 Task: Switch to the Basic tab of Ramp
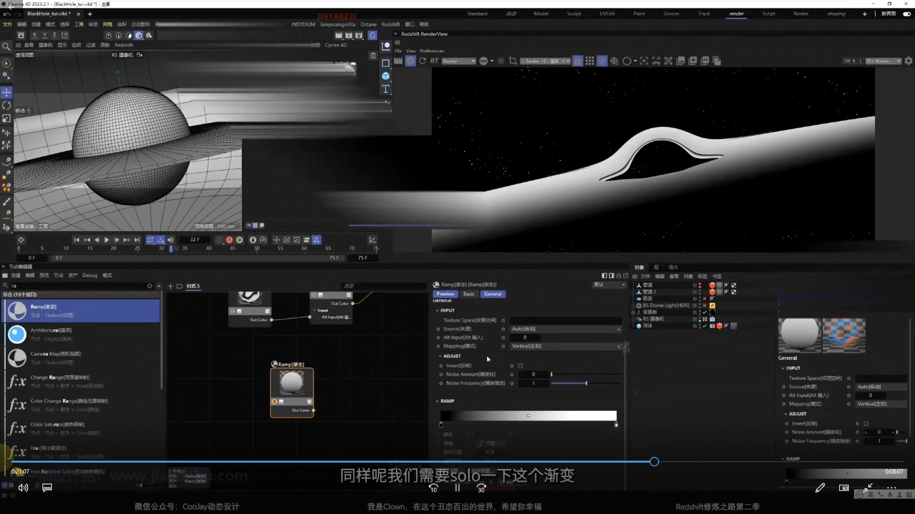tap(469, 294)
